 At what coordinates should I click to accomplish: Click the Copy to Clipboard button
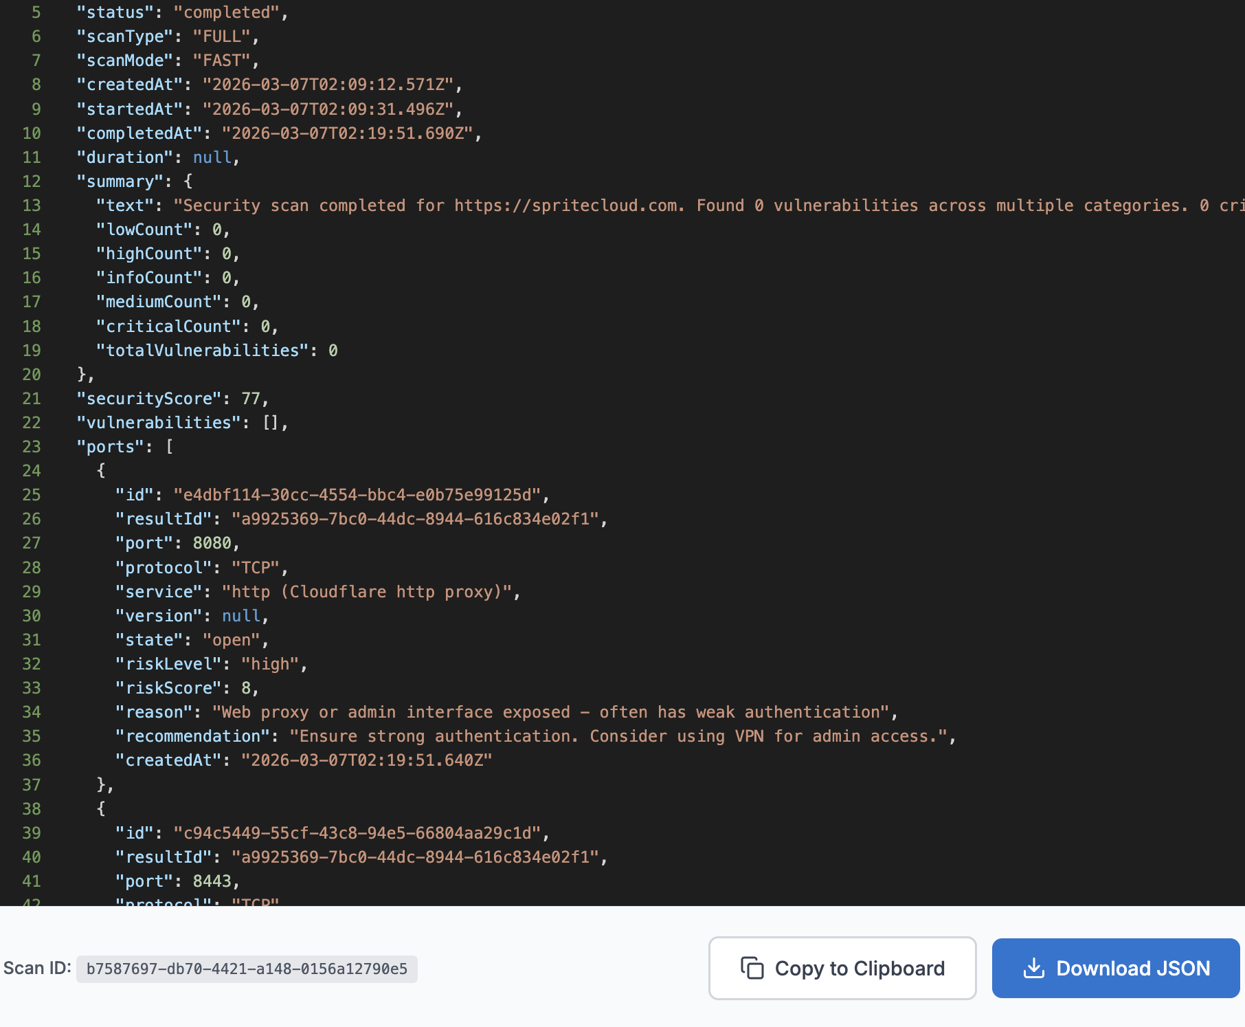tap(842, 968)
